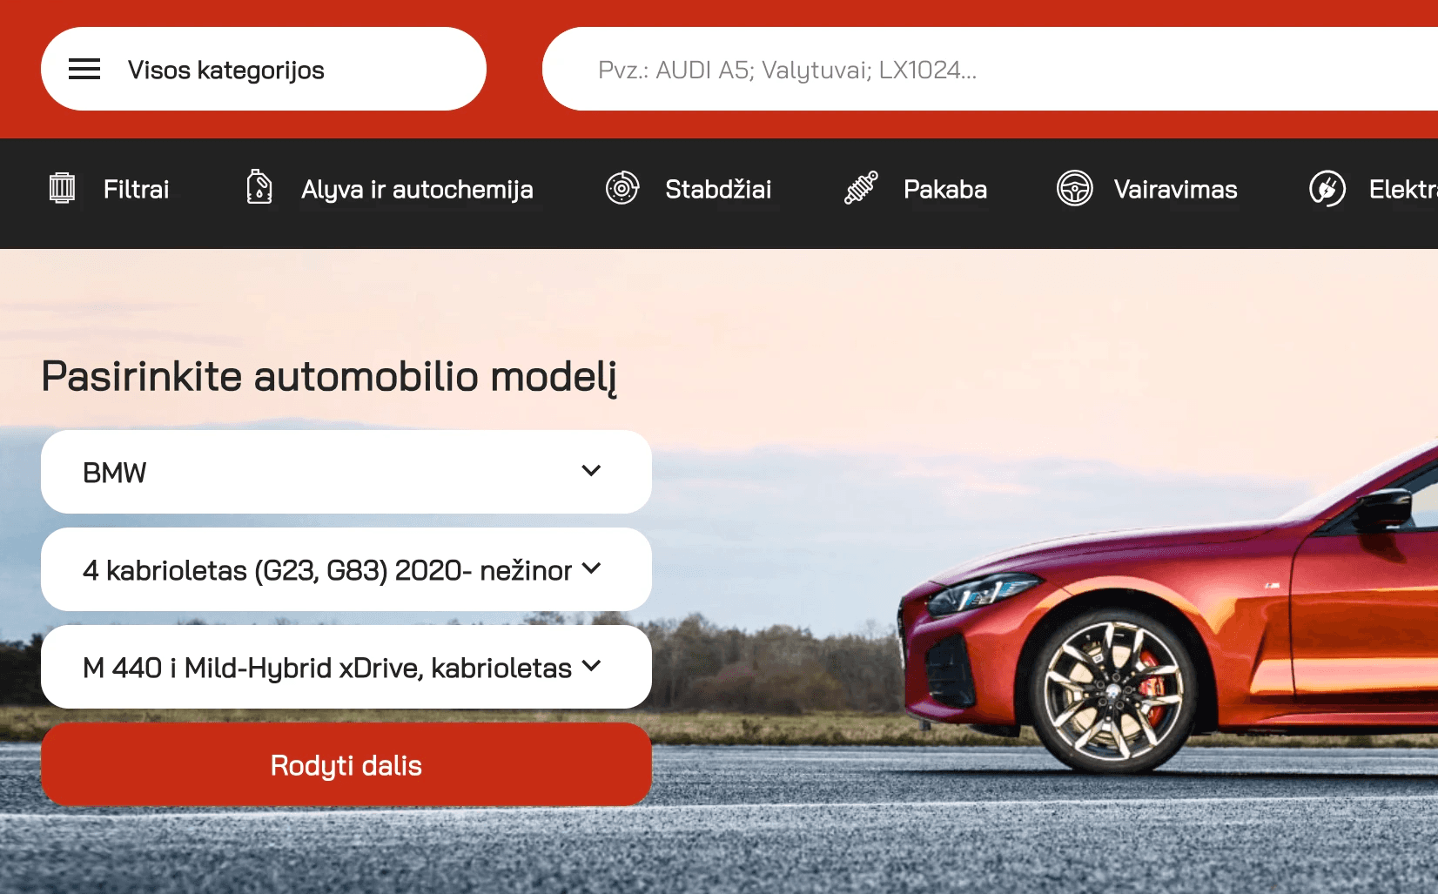This screenshot has width=1438, height=894.
Task: Open the Filtrai category text link
Action: click(x=136, y=189)
